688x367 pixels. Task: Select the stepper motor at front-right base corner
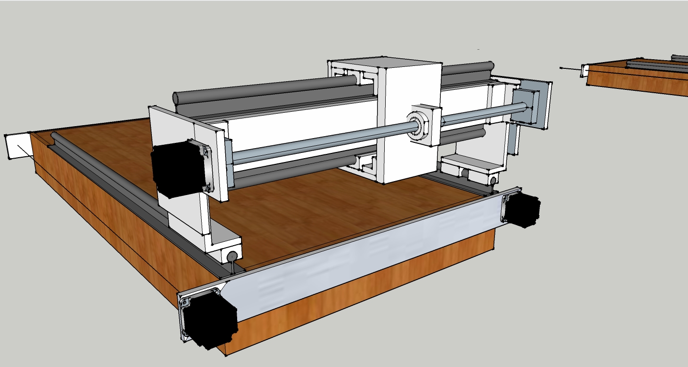[523, 210]
